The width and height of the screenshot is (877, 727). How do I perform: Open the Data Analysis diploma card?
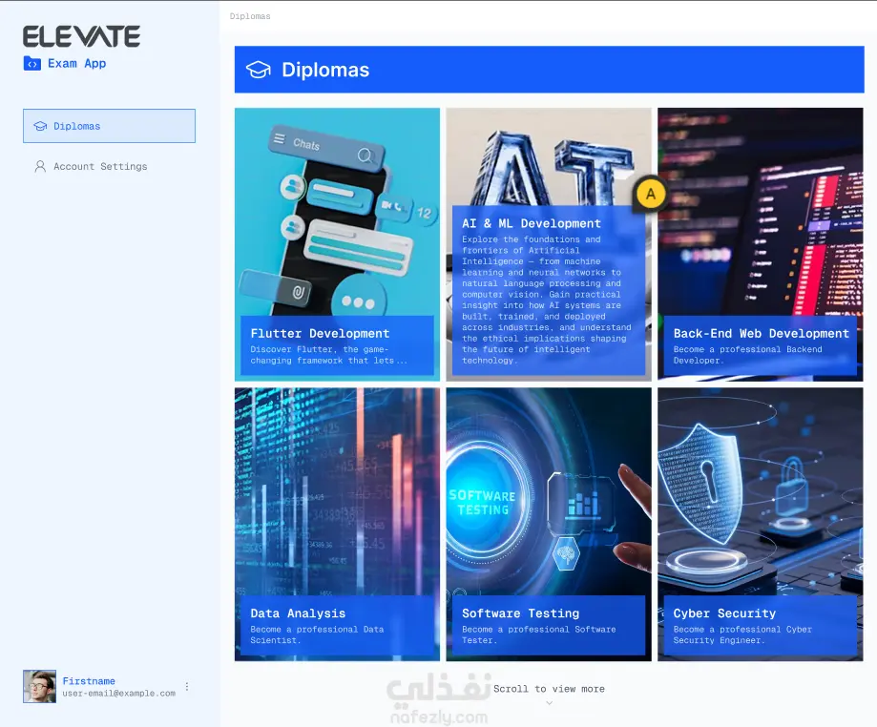[x=337, y=525]
